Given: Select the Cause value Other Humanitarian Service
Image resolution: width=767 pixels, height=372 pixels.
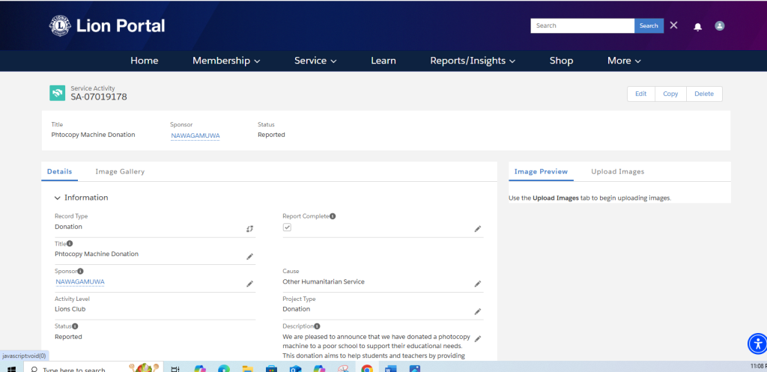Looking at the screenshot, I should click(324, 281).
